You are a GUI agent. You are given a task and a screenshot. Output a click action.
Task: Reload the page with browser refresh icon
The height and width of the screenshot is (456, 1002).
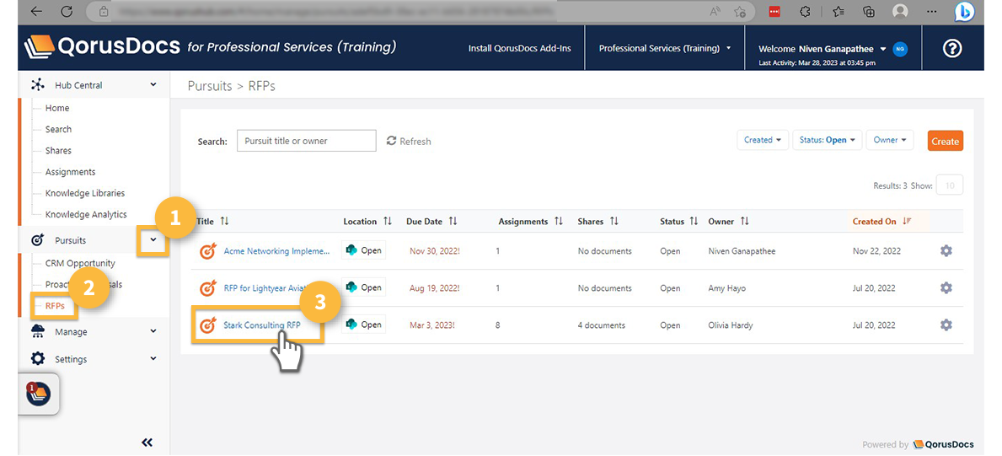click(67, 11)
